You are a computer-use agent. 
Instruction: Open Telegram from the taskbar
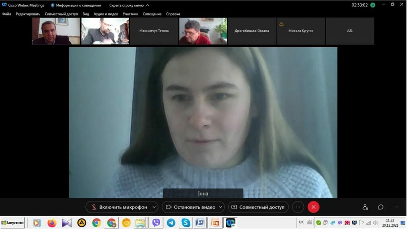[171, 223]
